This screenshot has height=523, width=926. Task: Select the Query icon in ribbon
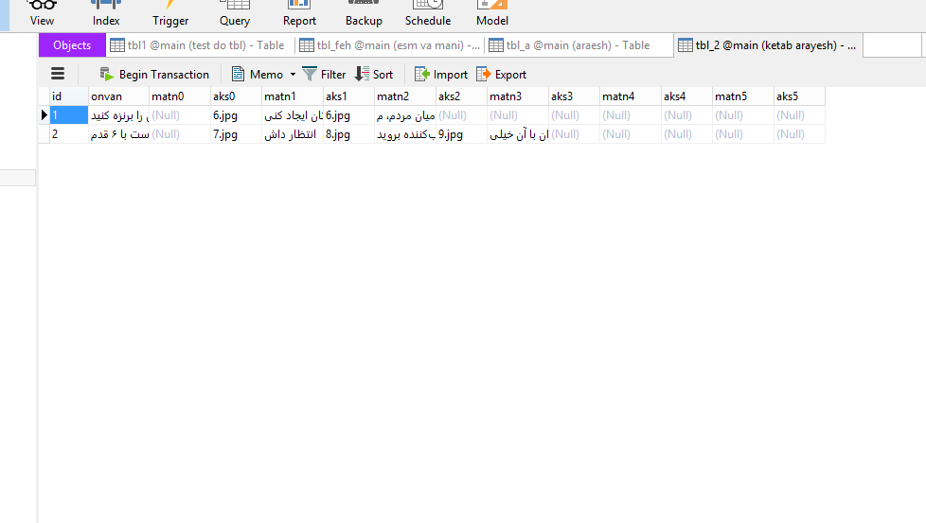tap(235, 12)
